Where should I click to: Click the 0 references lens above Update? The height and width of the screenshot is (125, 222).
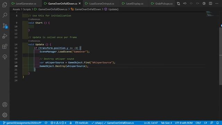tap(34, 41)
